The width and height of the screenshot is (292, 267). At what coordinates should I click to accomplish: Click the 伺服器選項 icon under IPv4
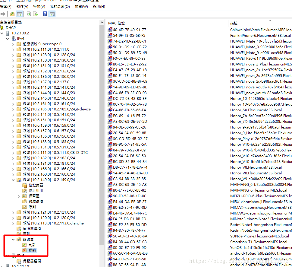pos(19,229)
